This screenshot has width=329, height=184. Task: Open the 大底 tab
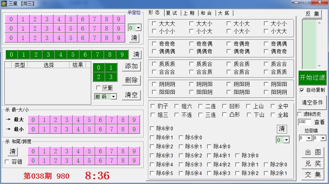224,13
